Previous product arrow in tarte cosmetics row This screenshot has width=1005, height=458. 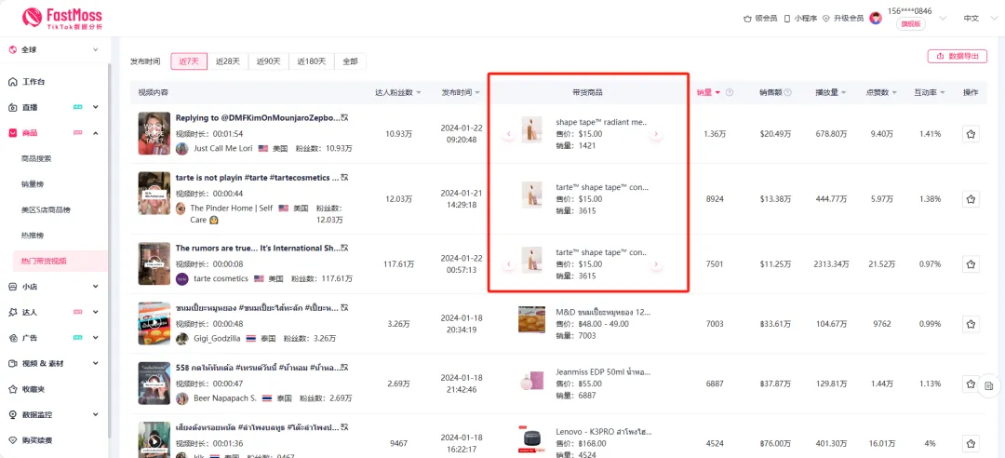click(510, 264)
